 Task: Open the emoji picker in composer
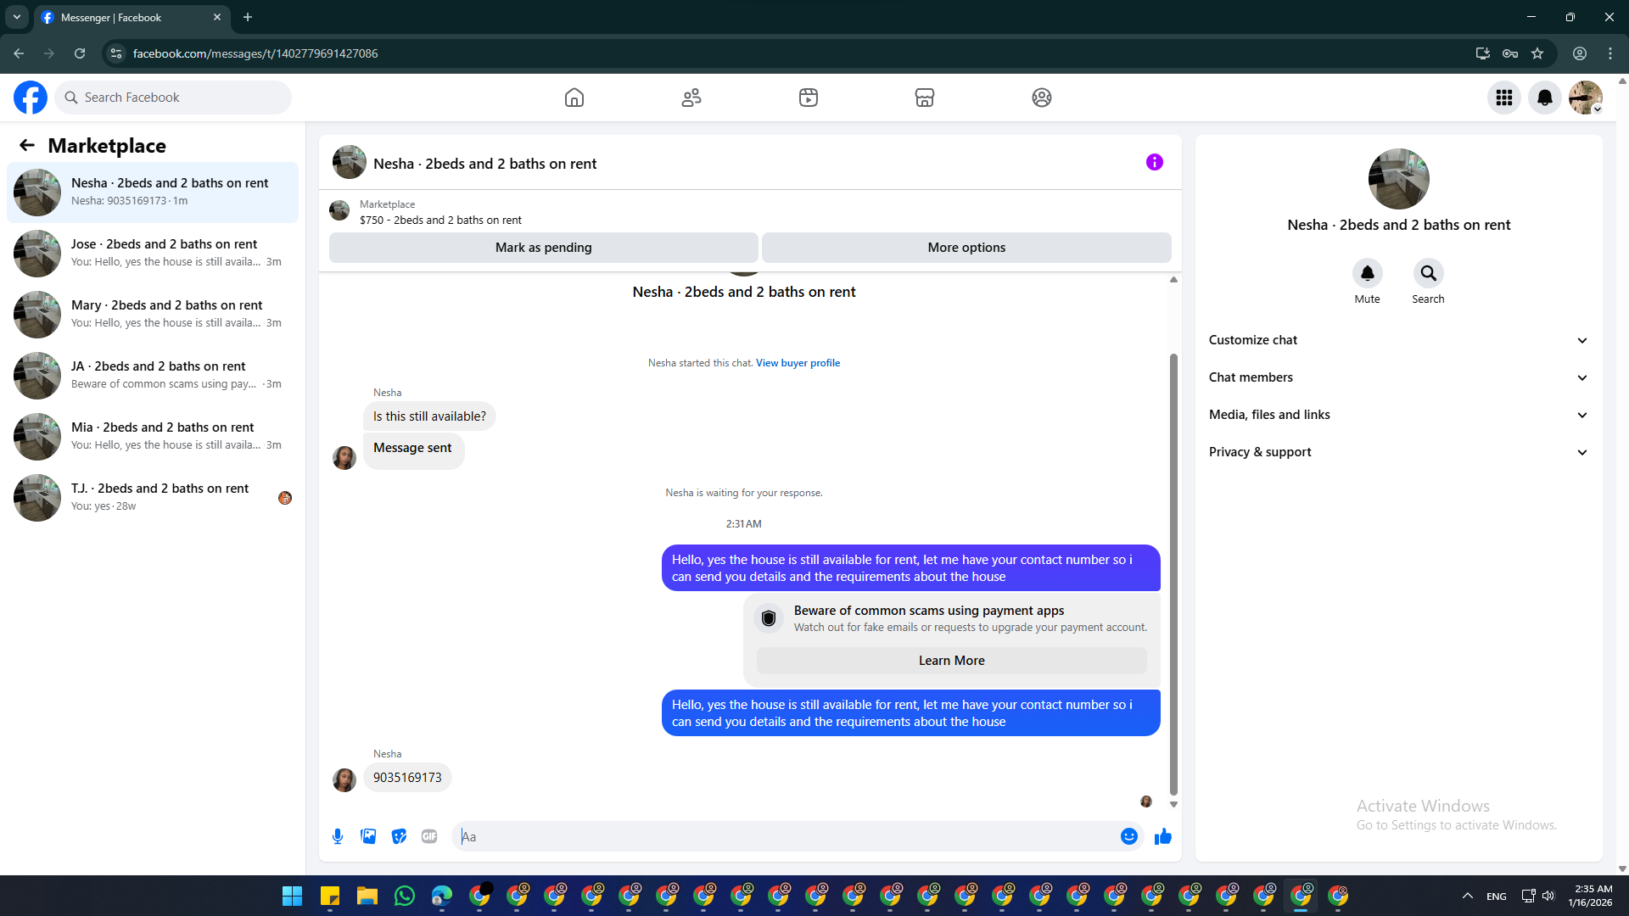tap(1128, 836)
